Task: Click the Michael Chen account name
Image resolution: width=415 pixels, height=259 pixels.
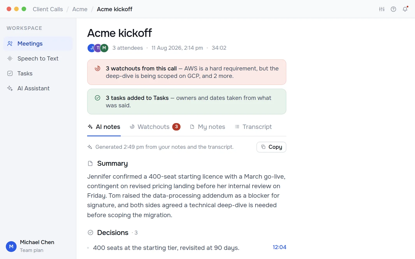Action: coord(37,242)
